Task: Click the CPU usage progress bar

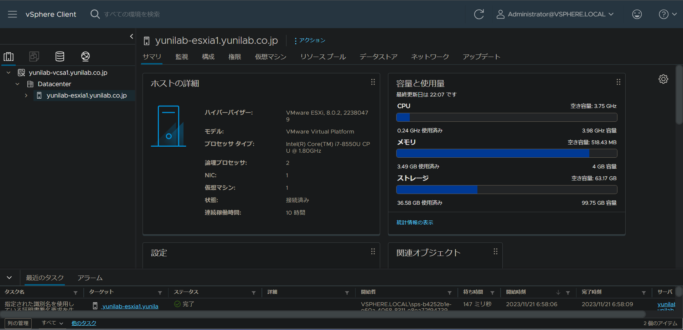Action: click(x=507, y=117)
